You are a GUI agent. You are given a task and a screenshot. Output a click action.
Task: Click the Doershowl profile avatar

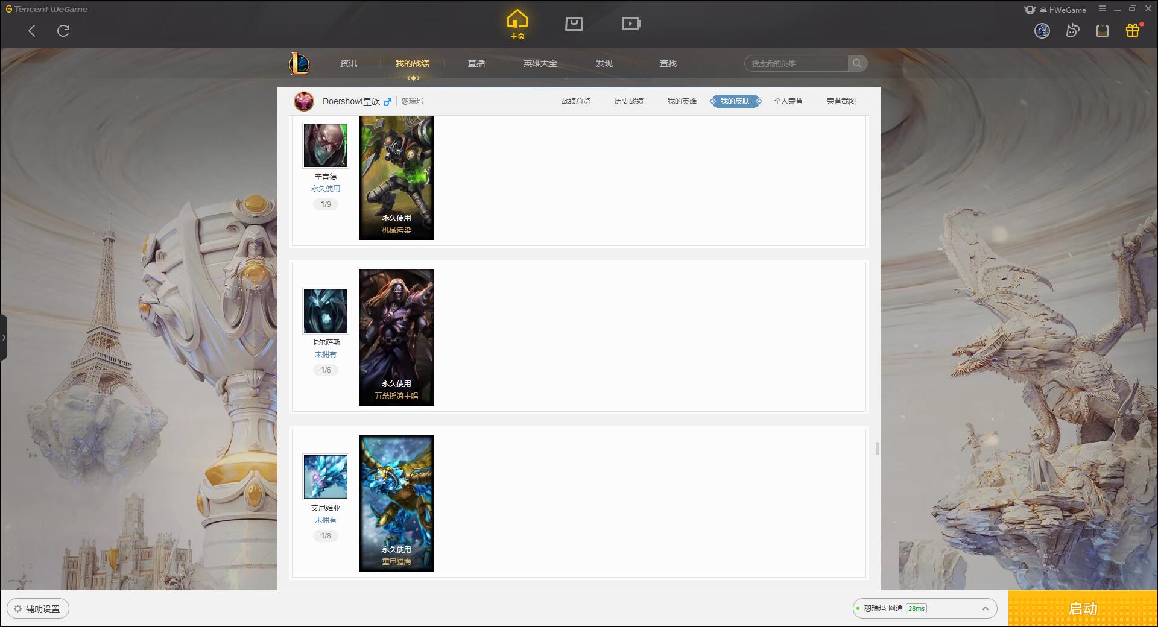304,101
